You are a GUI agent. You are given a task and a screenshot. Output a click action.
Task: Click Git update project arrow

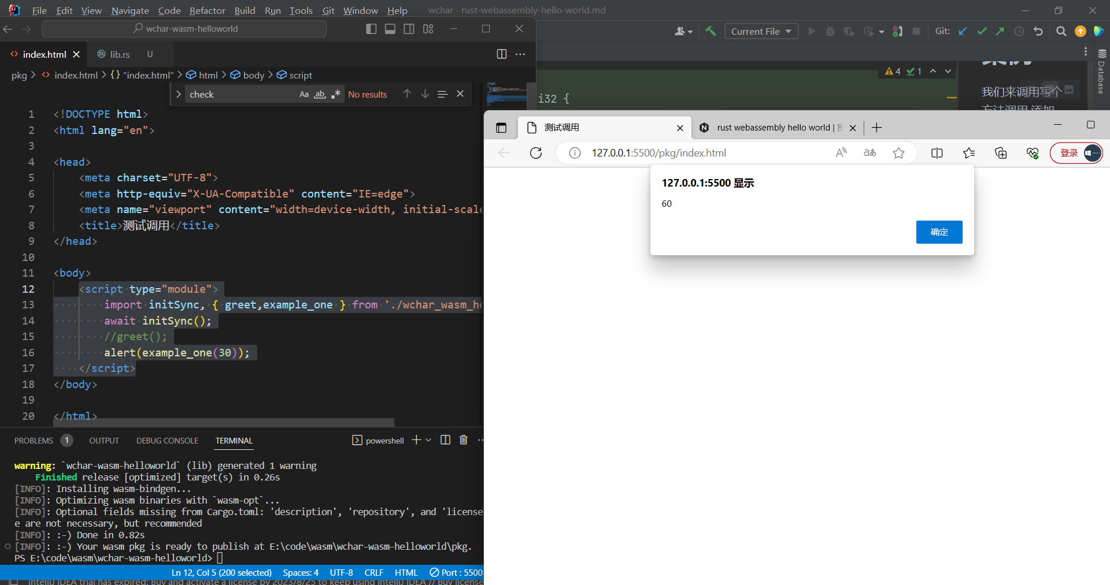pos(963,31)
